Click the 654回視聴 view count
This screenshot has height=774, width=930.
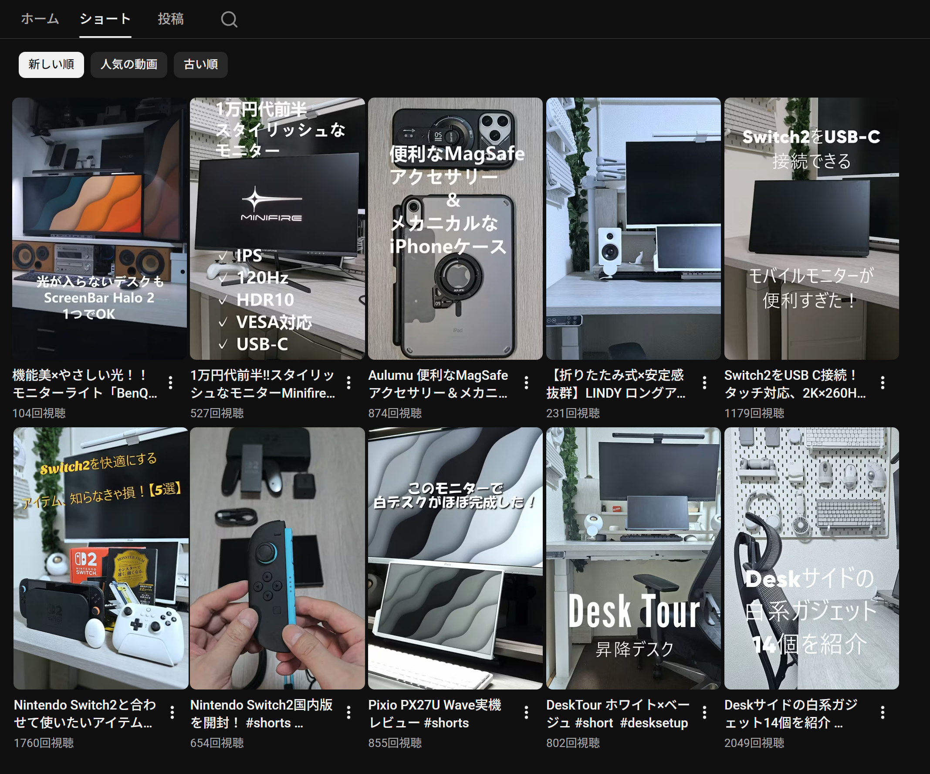click(217, 743)
